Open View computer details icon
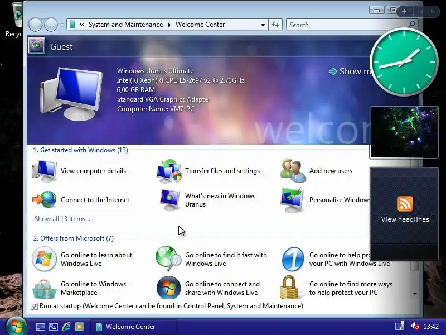The image size is (446, 335). (x=45, y=171)
